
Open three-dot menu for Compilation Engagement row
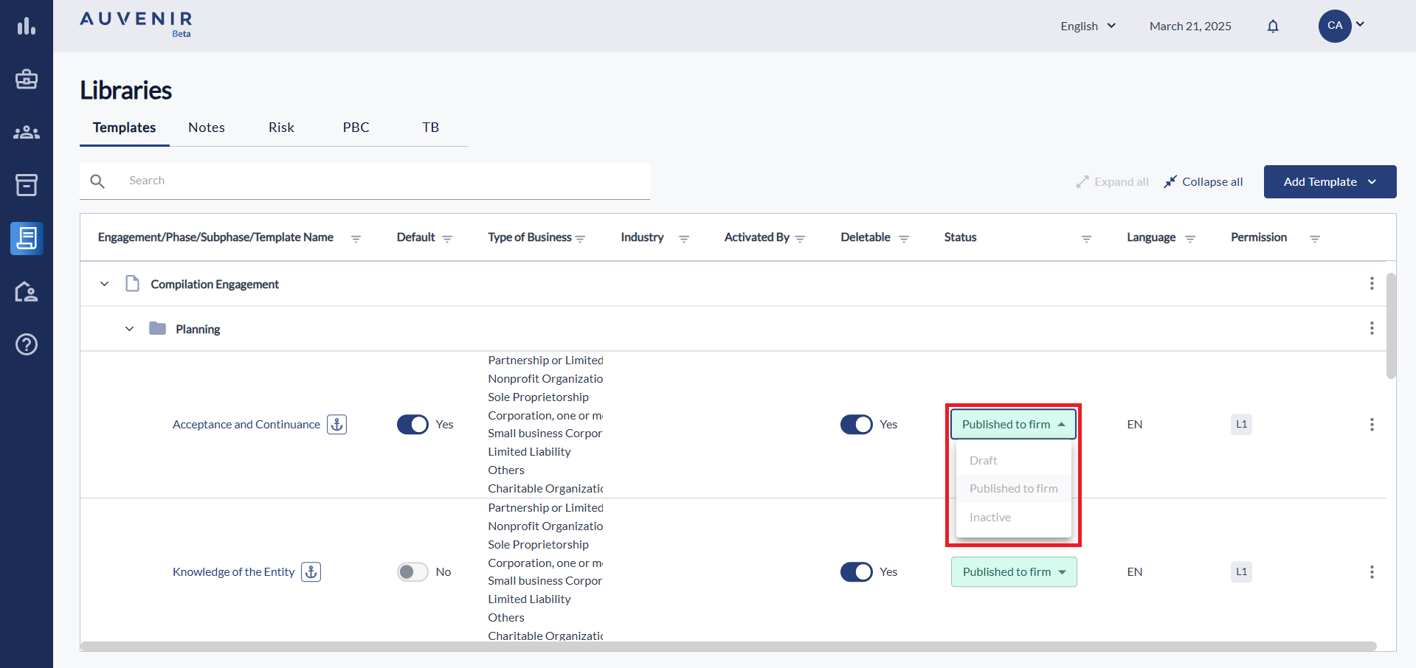pyautogui.click(x=1372, y=284)
